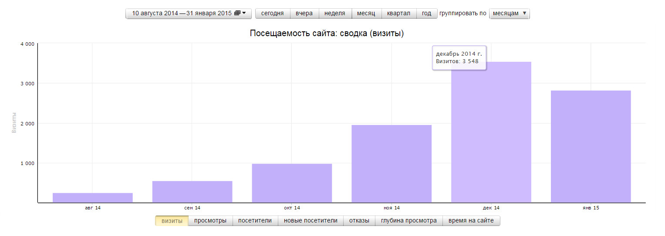View the 'время на сайте' tab
665x236 pixels.
[471, 221]
